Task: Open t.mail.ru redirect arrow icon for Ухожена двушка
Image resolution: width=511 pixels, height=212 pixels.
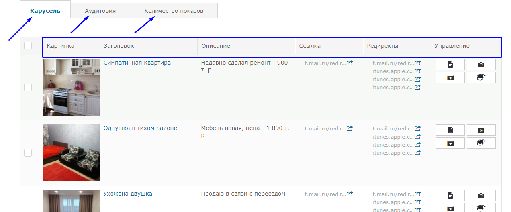Action: (x=418, y=194)
